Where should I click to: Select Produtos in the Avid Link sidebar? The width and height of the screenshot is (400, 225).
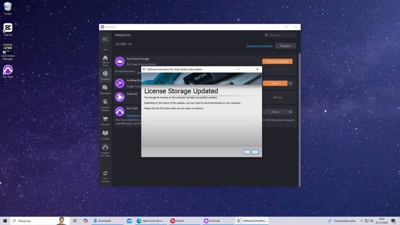(x=105, y=75)
